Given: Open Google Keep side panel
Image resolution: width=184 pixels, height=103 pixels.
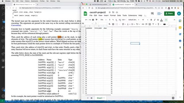Looking at the screenshot, I should point(180,27).
